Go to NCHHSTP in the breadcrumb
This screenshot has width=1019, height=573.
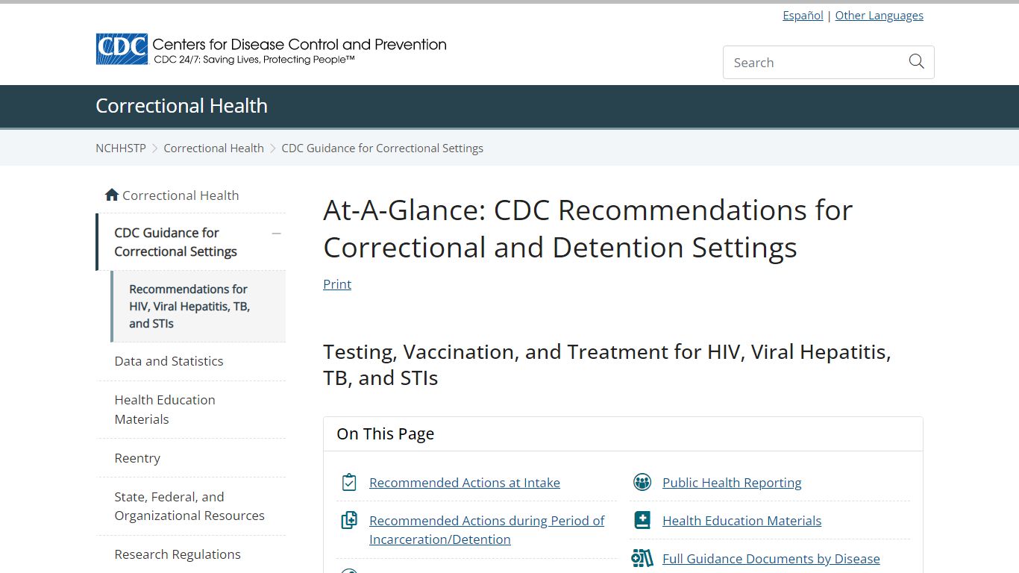[x=121, y=148]
